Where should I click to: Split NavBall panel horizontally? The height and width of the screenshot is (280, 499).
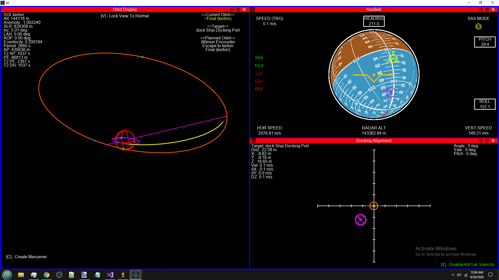pyautogui.click(x=481, y=10)
